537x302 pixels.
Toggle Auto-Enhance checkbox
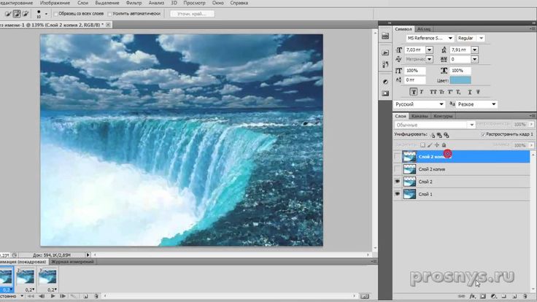click(110, 14)
